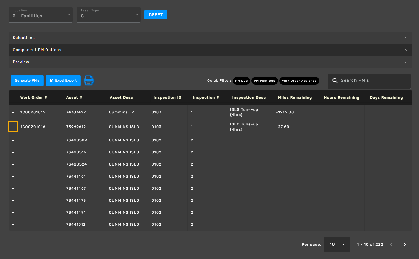Viewport: 419px width, 259px height.
Task: Click the blue printer icon
Action: pyautogui.click(x=89, y=80)
